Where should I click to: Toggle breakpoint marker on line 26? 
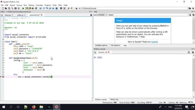1,77
